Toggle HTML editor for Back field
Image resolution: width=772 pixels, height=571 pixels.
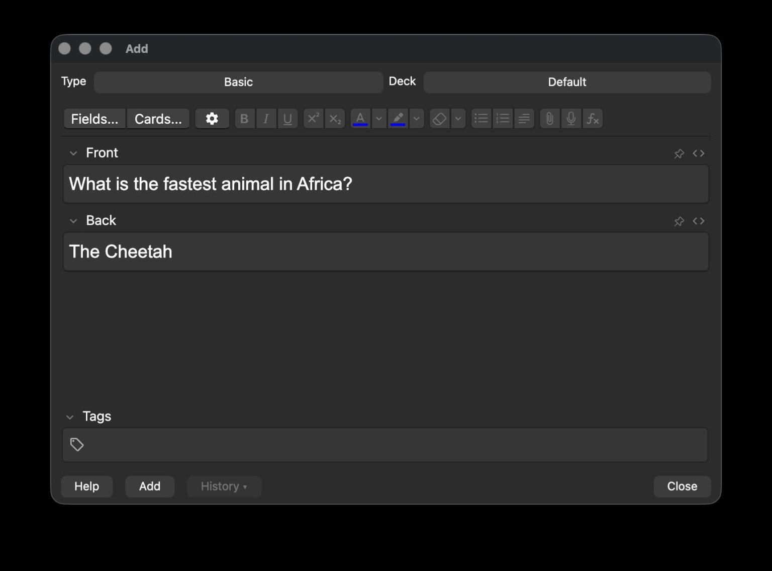[699, 221]
